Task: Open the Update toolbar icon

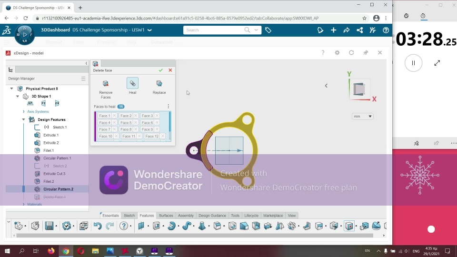Action: (67, 226)
